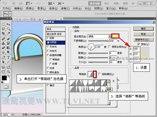
Task: Expand more workspaces chevron
Action: coord(133,4)
